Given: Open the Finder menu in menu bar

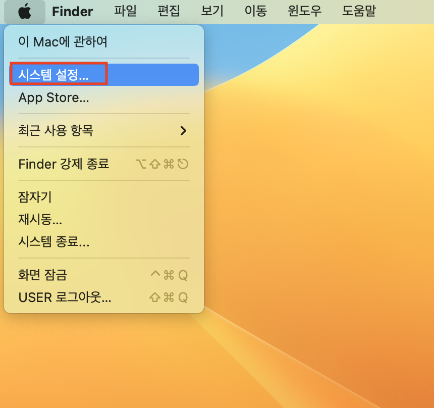Looking at the screenshot, I should pyautogui.click(x=73, y=12).
